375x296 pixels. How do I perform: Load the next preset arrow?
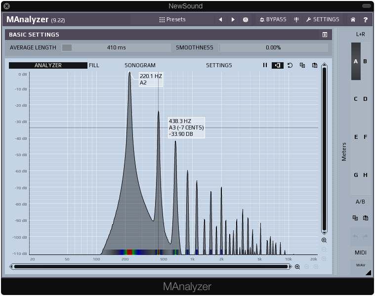[x=233, y=19]
